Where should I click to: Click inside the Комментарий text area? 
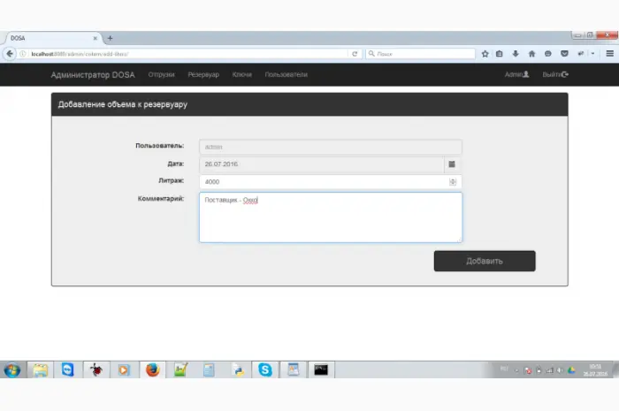(x=331, y=217)
